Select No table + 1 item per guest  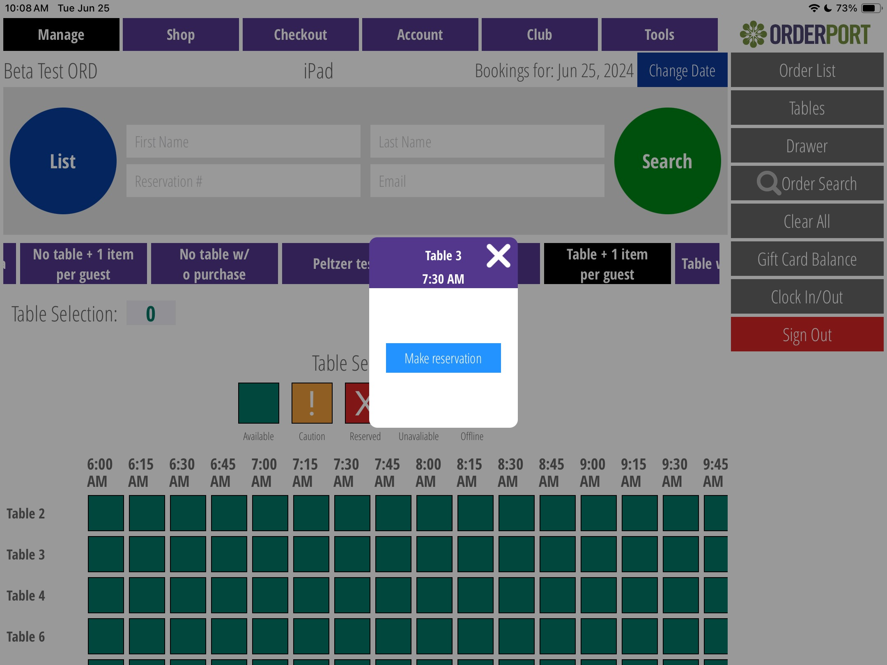tap(83, 264)
